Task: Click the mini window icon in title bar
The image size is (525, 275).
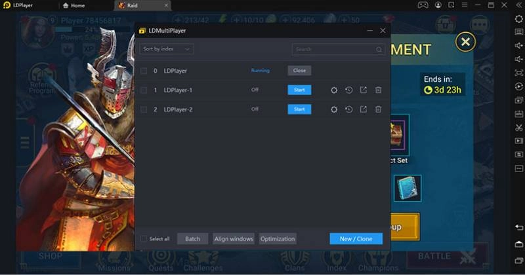Action: tap(451, 5)
